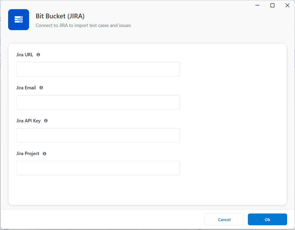Confirm with the Ok button
This screenshot has width=295, height=230.
click(x=267, y=220)
